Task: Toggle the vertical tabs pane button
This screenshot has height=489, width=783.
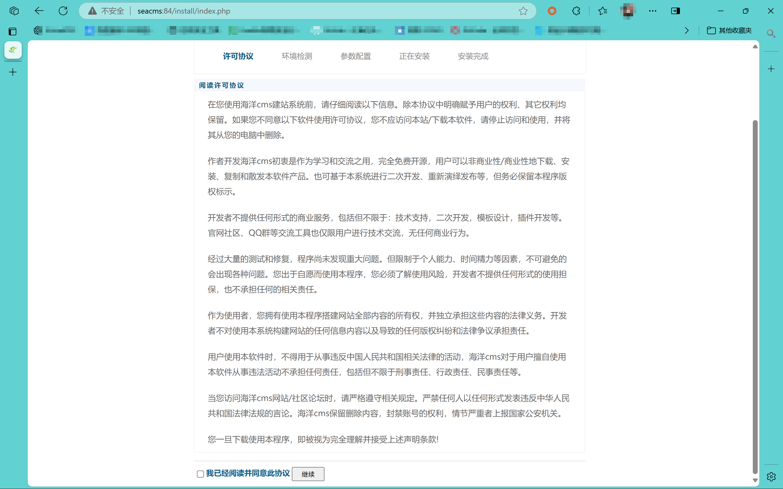Action: point(13,31)
